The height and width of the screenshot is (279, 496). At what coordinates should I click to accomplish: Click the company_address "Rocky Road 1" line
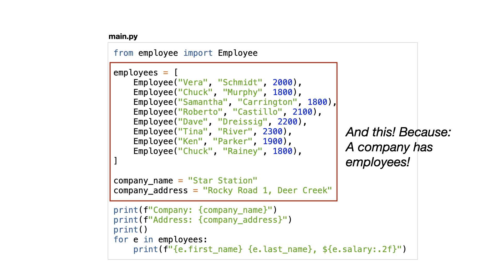pyautogui.click(x=223, y=190)
